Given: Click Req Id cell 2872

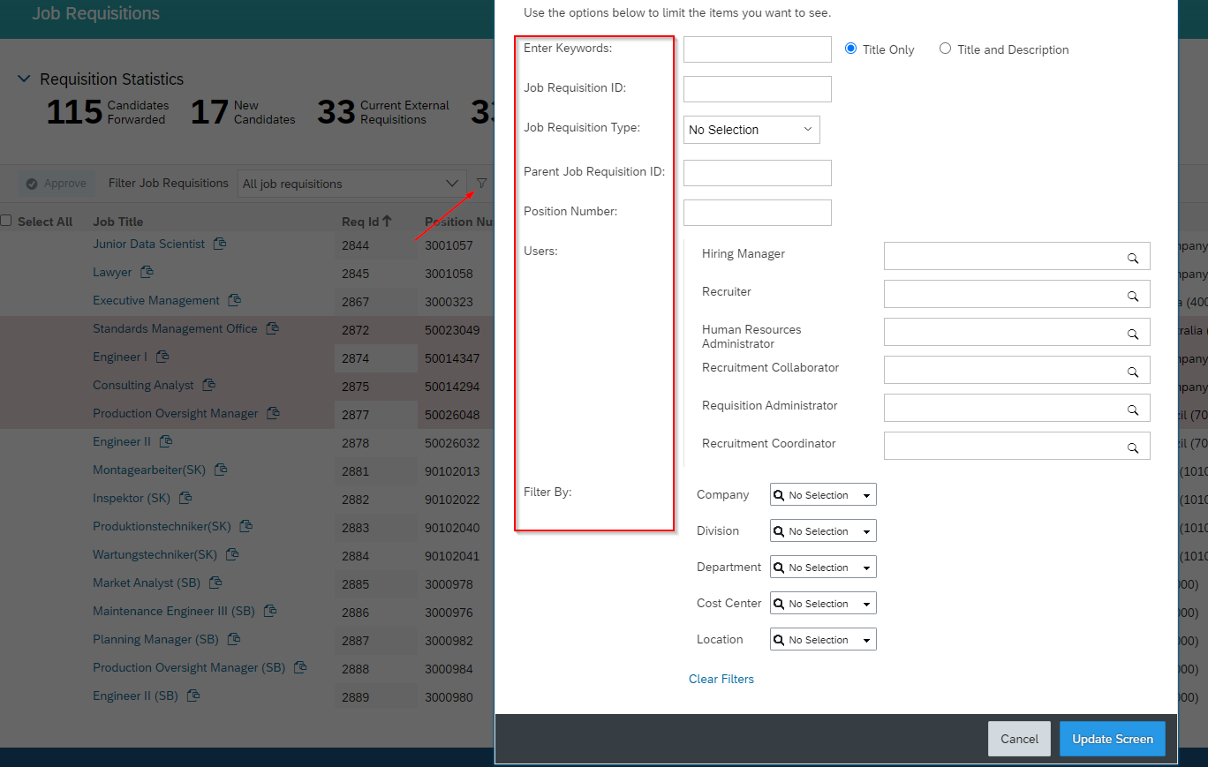Looking at the screenshot, I should (x=356, y=330).
